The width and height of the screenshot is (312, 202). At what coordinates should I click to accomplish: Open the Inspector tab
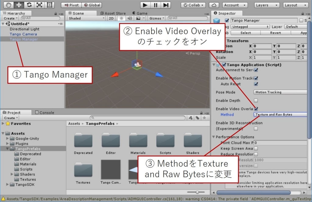click(x=227, y=13)
